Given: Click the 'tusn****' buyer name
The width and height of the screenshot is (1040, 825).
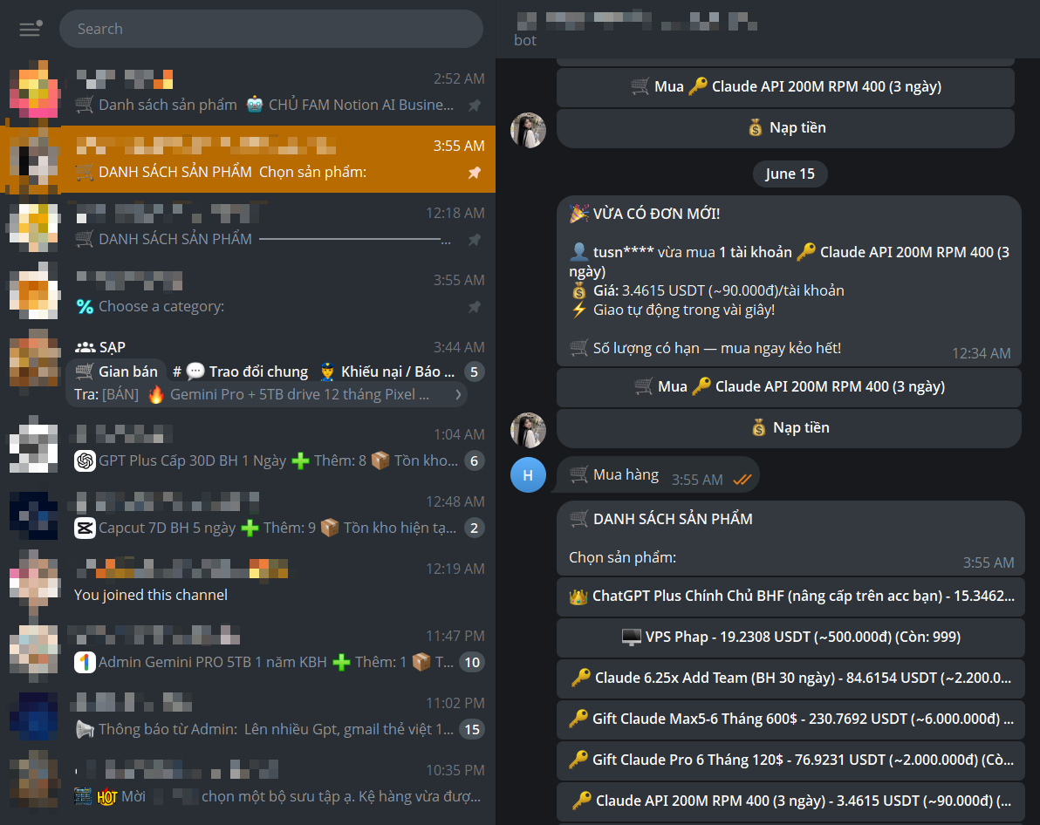Looking at the screenshot, I should (624, 252).
